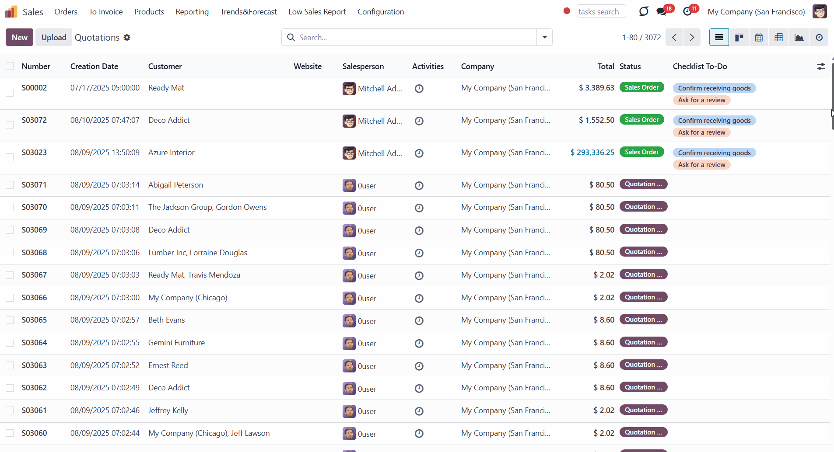Open Low Sales Report menu item
This screenshot has height=452, width=834.
pyautogui.click(x=317, y=12)
